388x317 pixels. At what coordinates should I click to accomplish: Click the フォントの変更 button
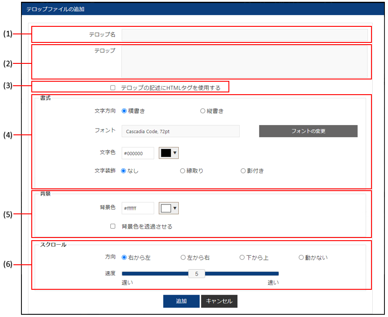click(308, 131)
